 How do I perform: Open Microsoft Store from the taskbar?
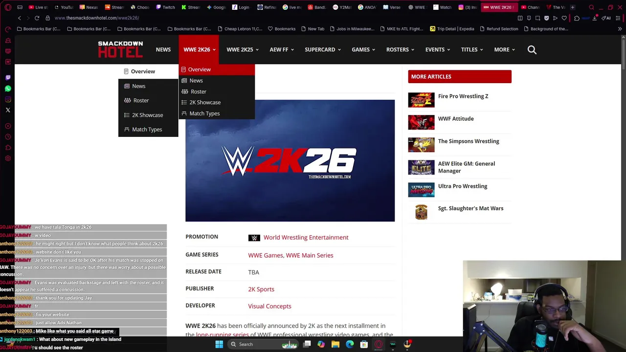[364, 344]
